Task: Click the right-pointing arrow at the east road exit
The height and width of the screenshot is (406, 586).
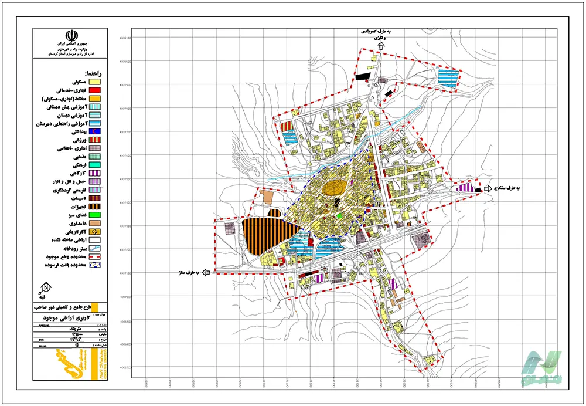Action: (x=488, y=189)
